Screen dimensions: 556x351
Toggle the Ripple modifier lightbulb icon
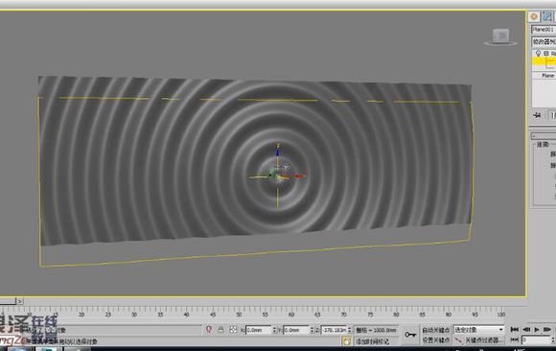point(539,54)
